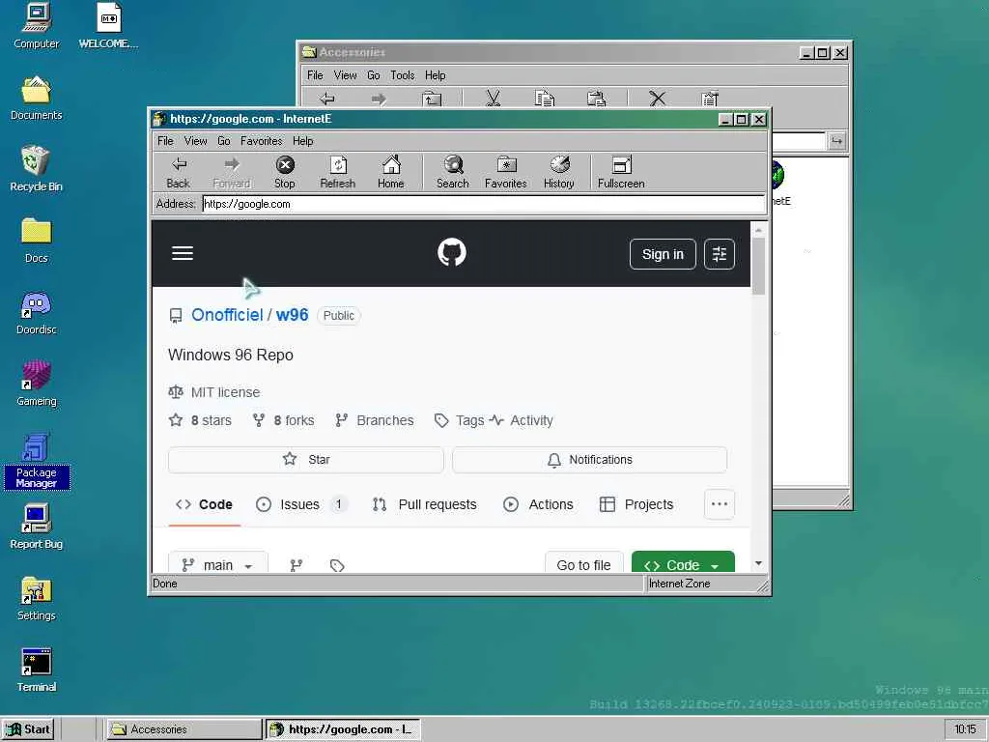This screenshot has width=989, height=742.
Task: Click the Cut scissors icon in Accessories window
Action: click(x=493, y=99)
